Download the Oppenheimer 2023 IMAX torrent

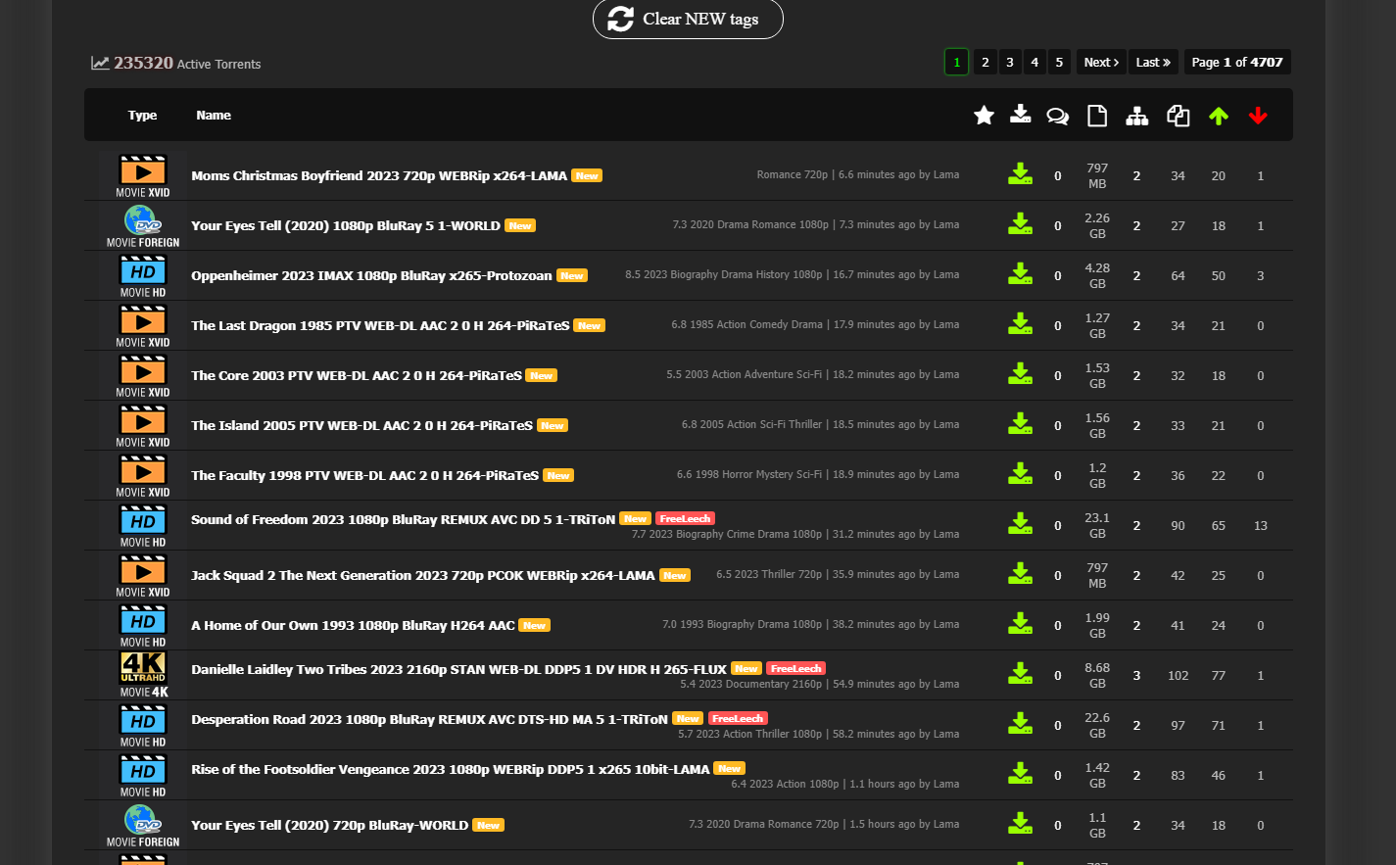click(x=1020, y=273)
